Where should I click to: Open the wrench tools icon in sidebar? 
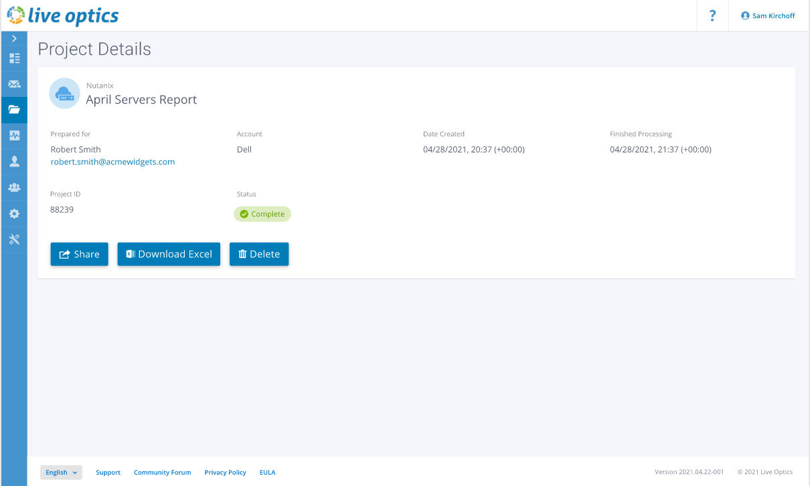pos(14,239)
